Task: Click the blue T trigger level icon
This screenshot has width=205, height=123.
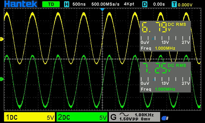Action: [174, 4]
